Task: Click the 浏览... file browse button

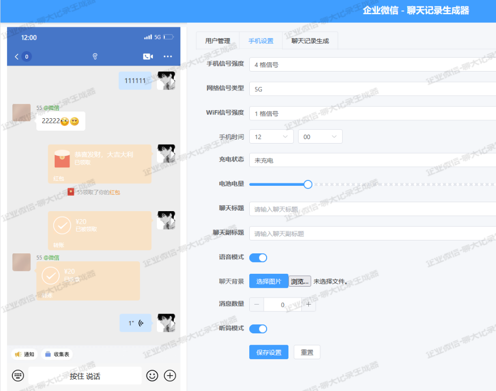Action: click(299, 281)
